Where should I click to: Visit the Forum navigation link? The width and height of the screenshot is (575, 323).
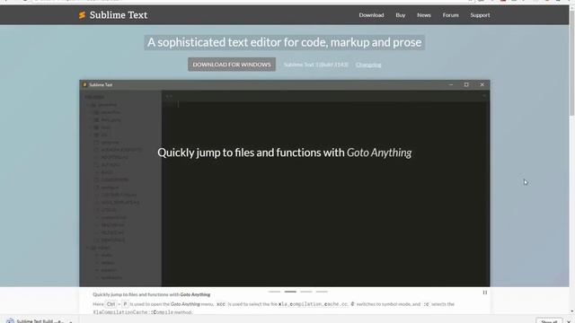click(450, 15)
